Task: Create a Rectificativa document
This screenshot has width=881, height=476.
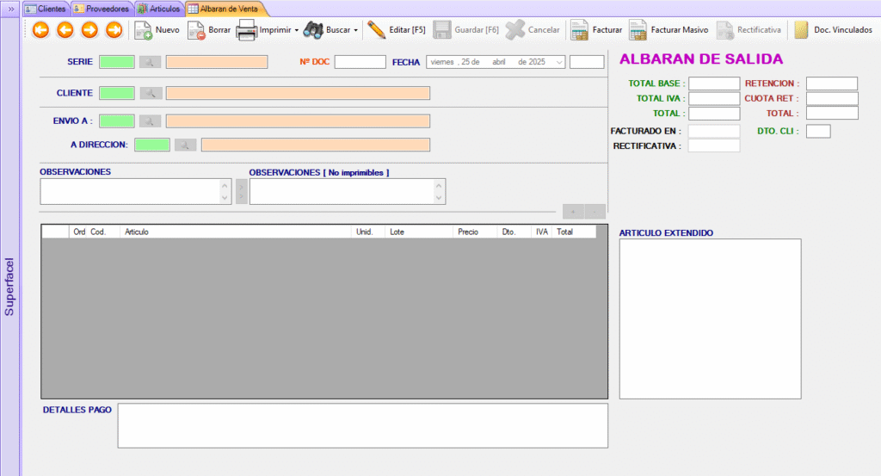Action: (x=749, y=30)
